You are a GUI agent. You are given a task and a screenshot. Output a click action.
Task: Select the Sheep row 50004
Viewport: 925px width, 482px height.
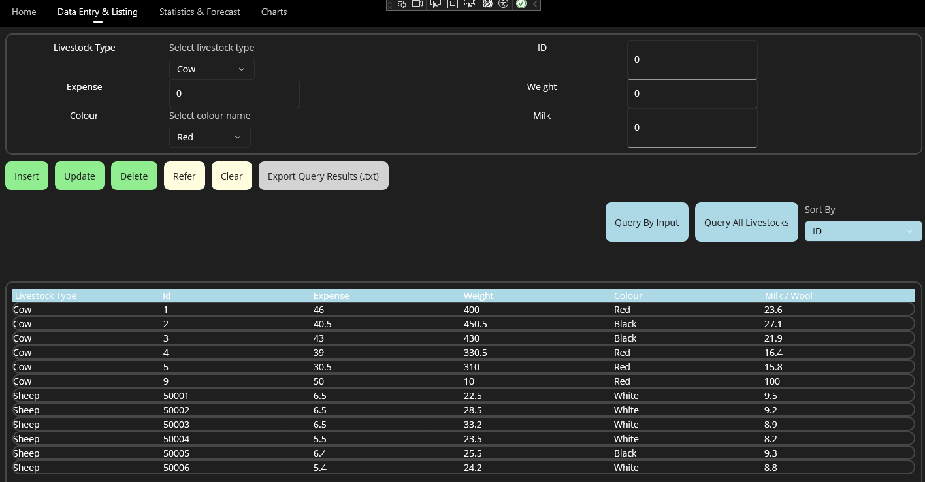click(x=463, y=439)
